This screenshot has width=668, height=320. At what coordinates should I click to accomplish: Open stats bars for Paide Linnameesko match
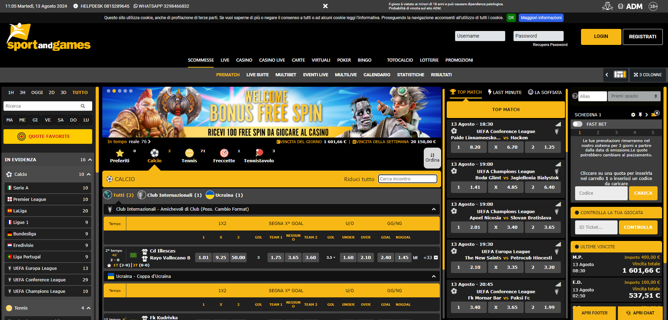(x=558, y=124)
